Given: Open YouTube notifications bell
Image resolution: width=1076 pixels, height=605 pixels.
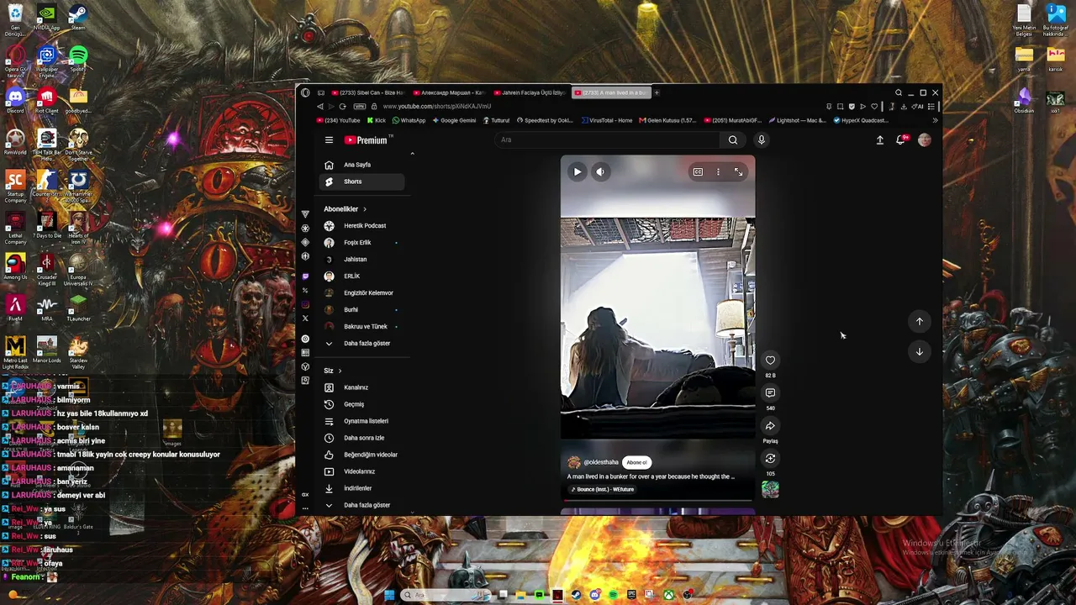Looking at the screenshot, I should point(901,140).
